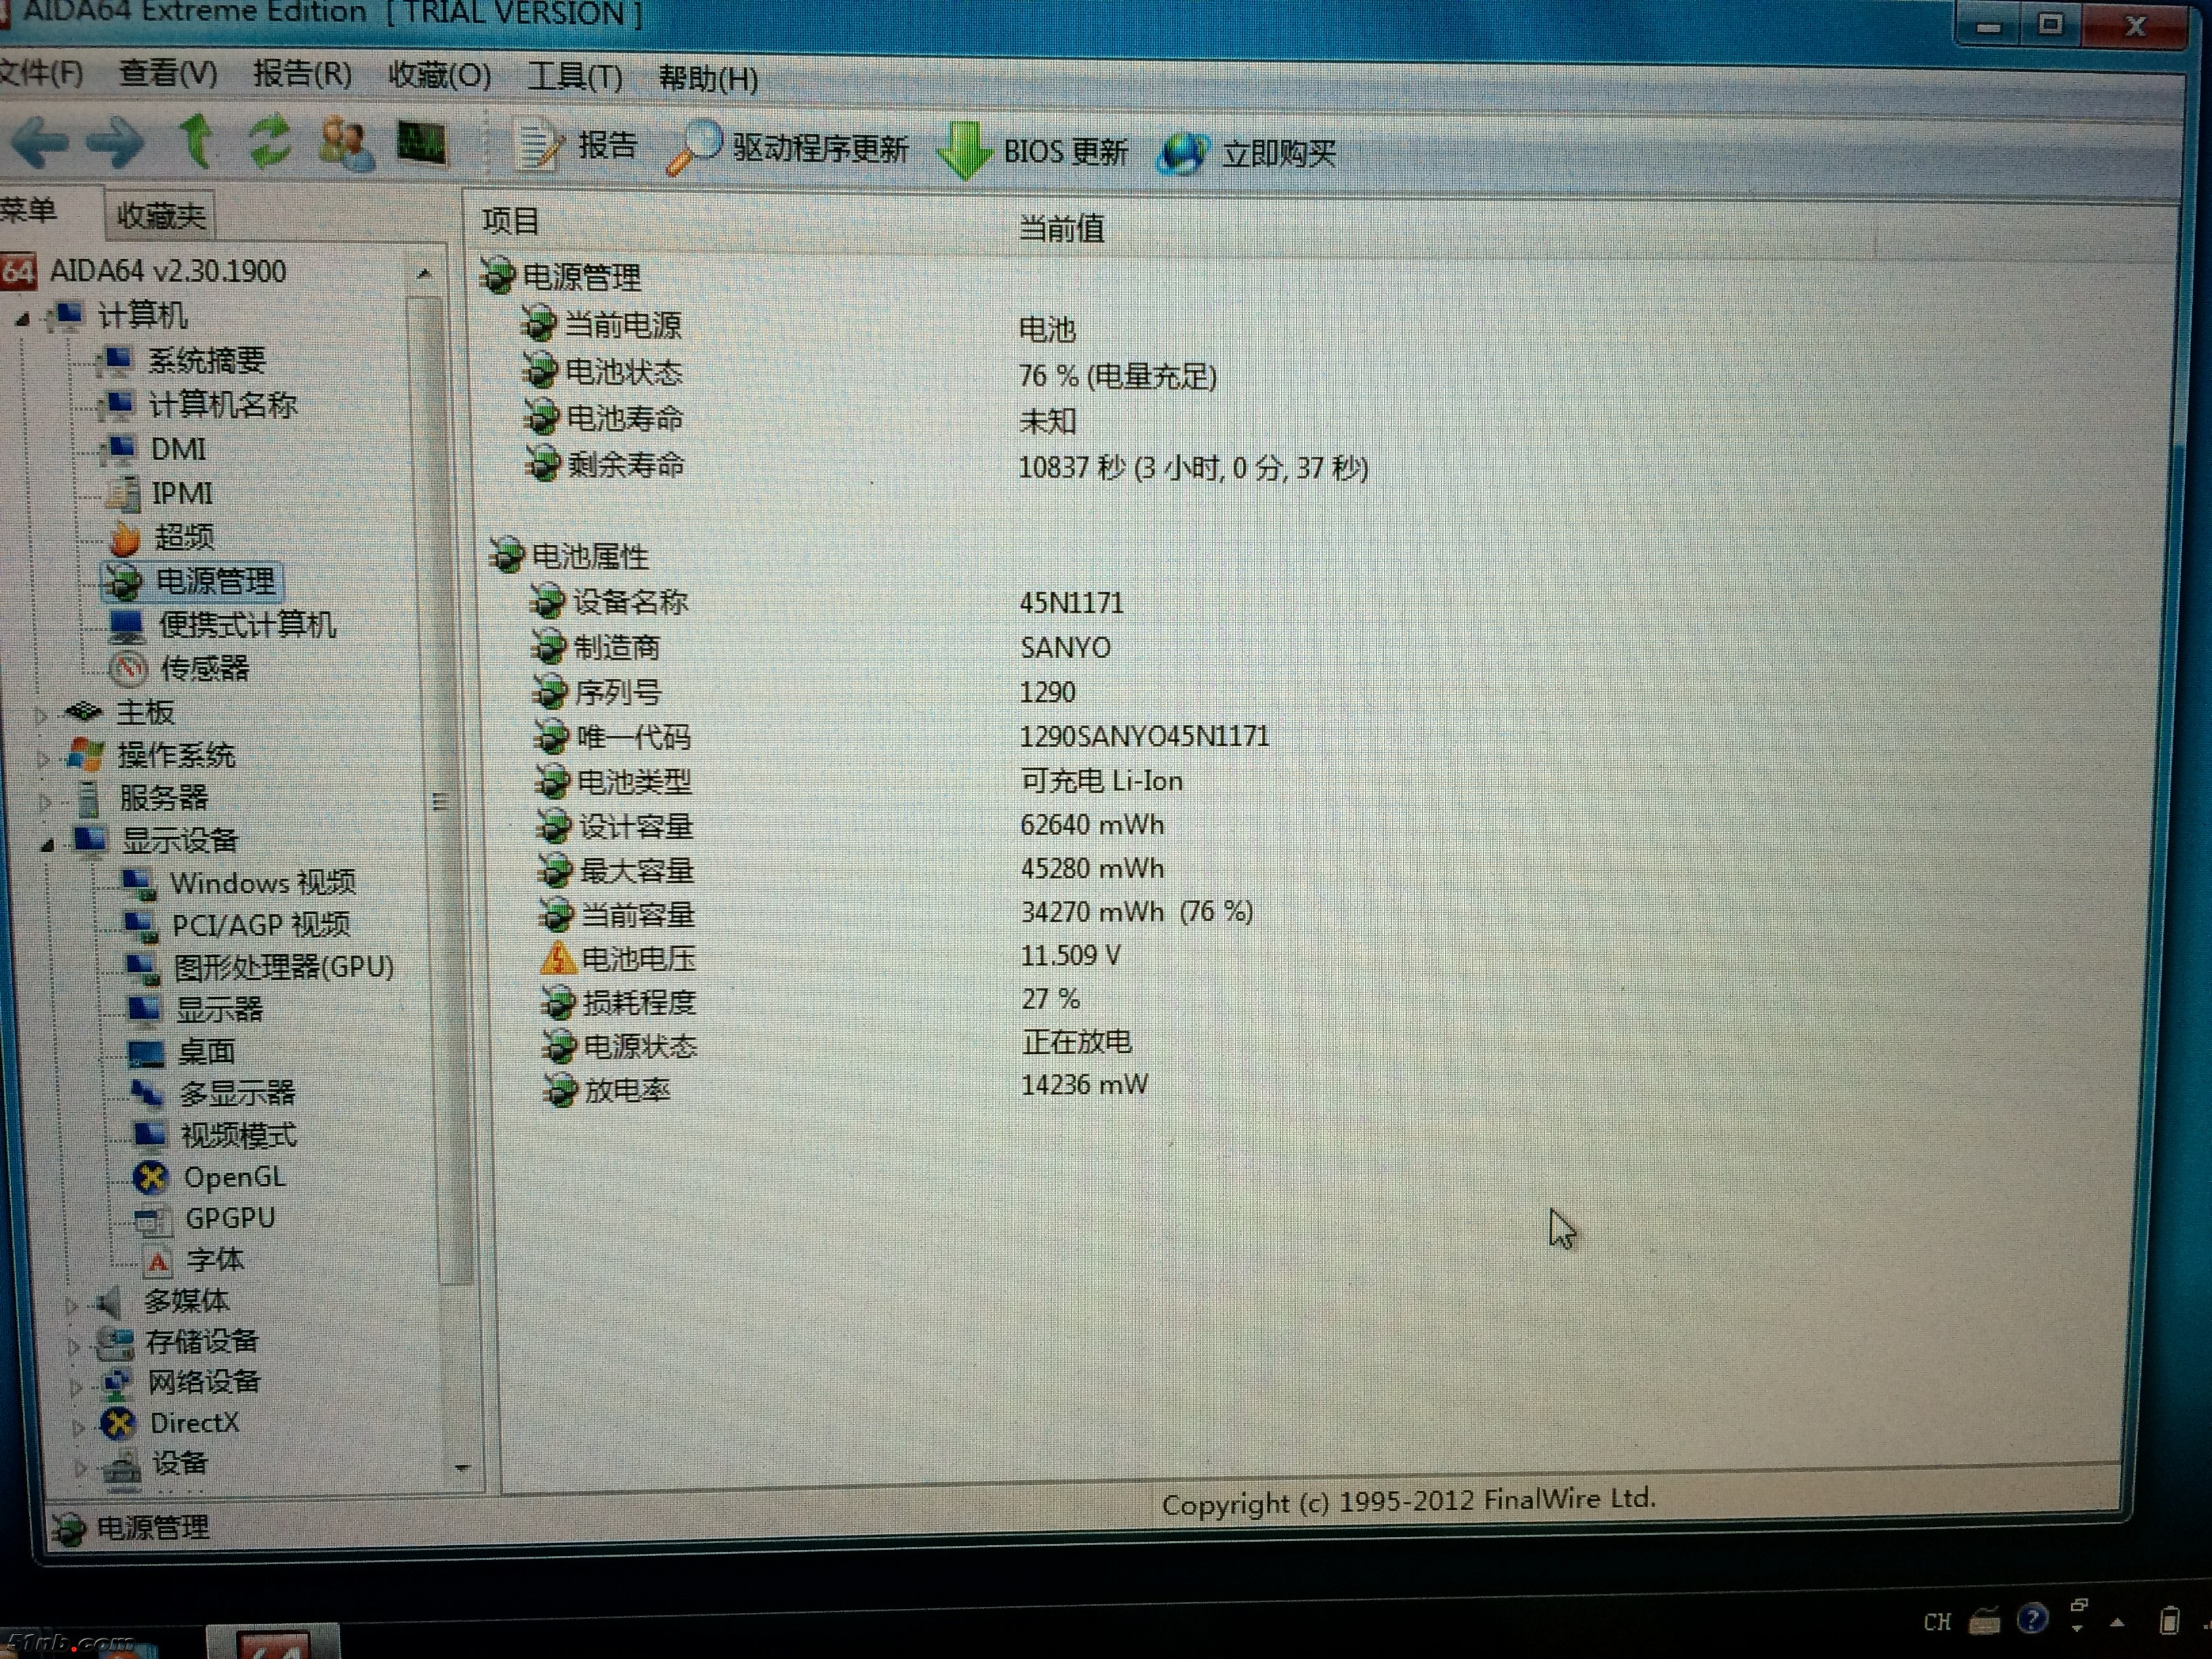The image size is (2212, 1659).
Task: Click the Back arrow toolbar icon
Action: point(40,142)
